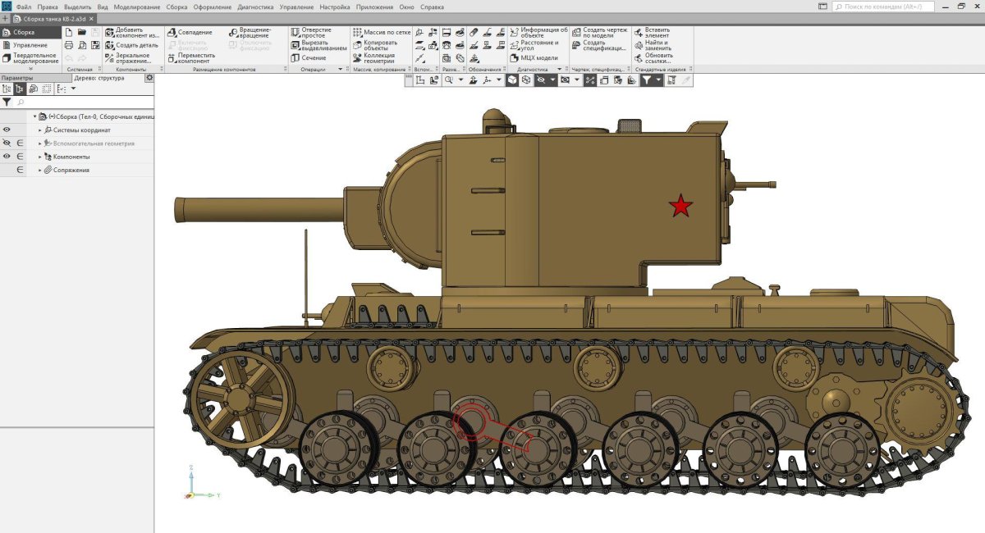Collapse the Сборка root node
Image resolution: width=985 pixels, height=533 pixels.
34,116
